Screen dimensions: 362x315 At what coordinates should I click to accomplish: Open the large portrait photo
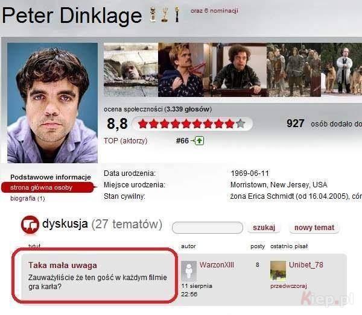coord(52,103)
